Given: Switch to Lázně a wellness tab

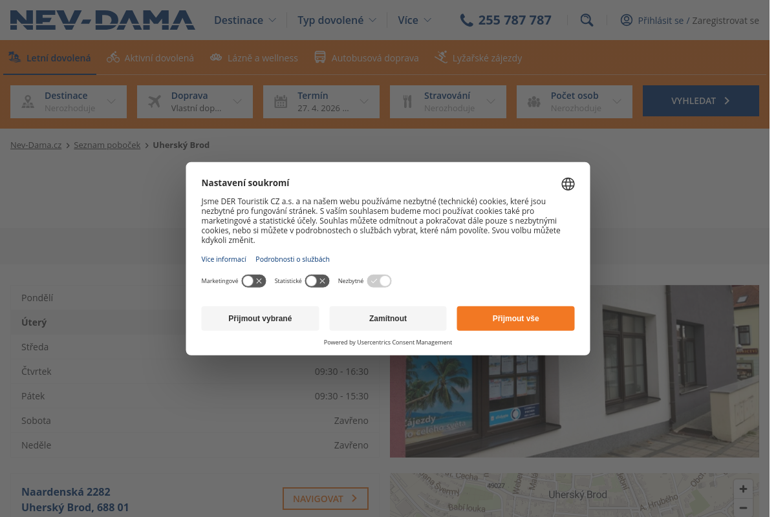Looking at the screenshot, I should pyautogui.click(x=254, y=58).
